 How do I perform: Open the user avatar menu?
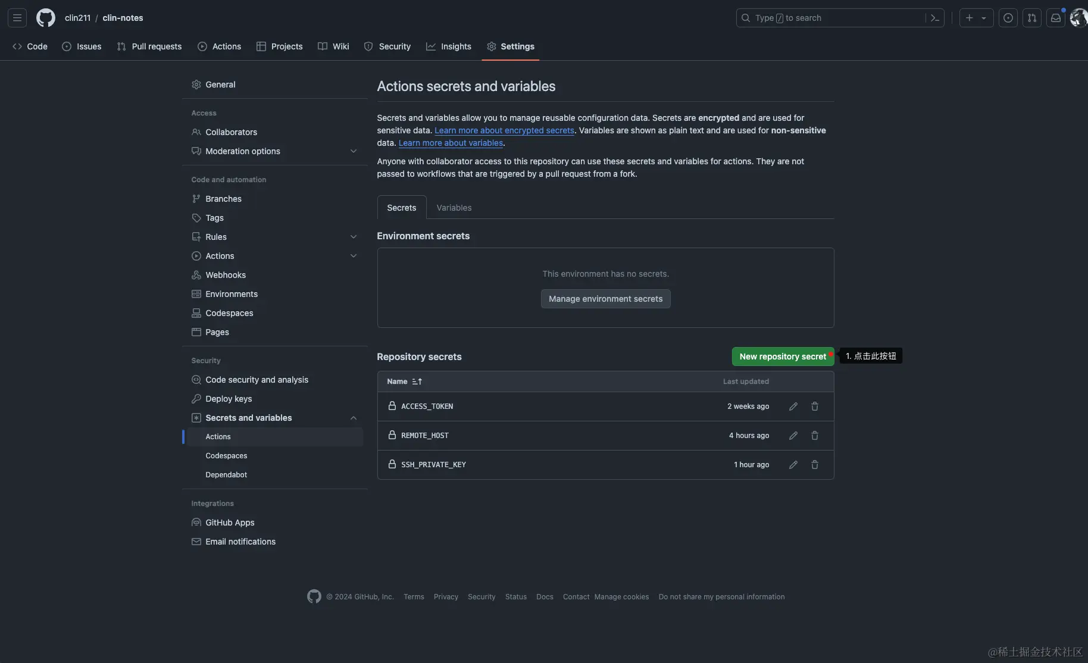pyautogui.click(x=1079, y=18)
